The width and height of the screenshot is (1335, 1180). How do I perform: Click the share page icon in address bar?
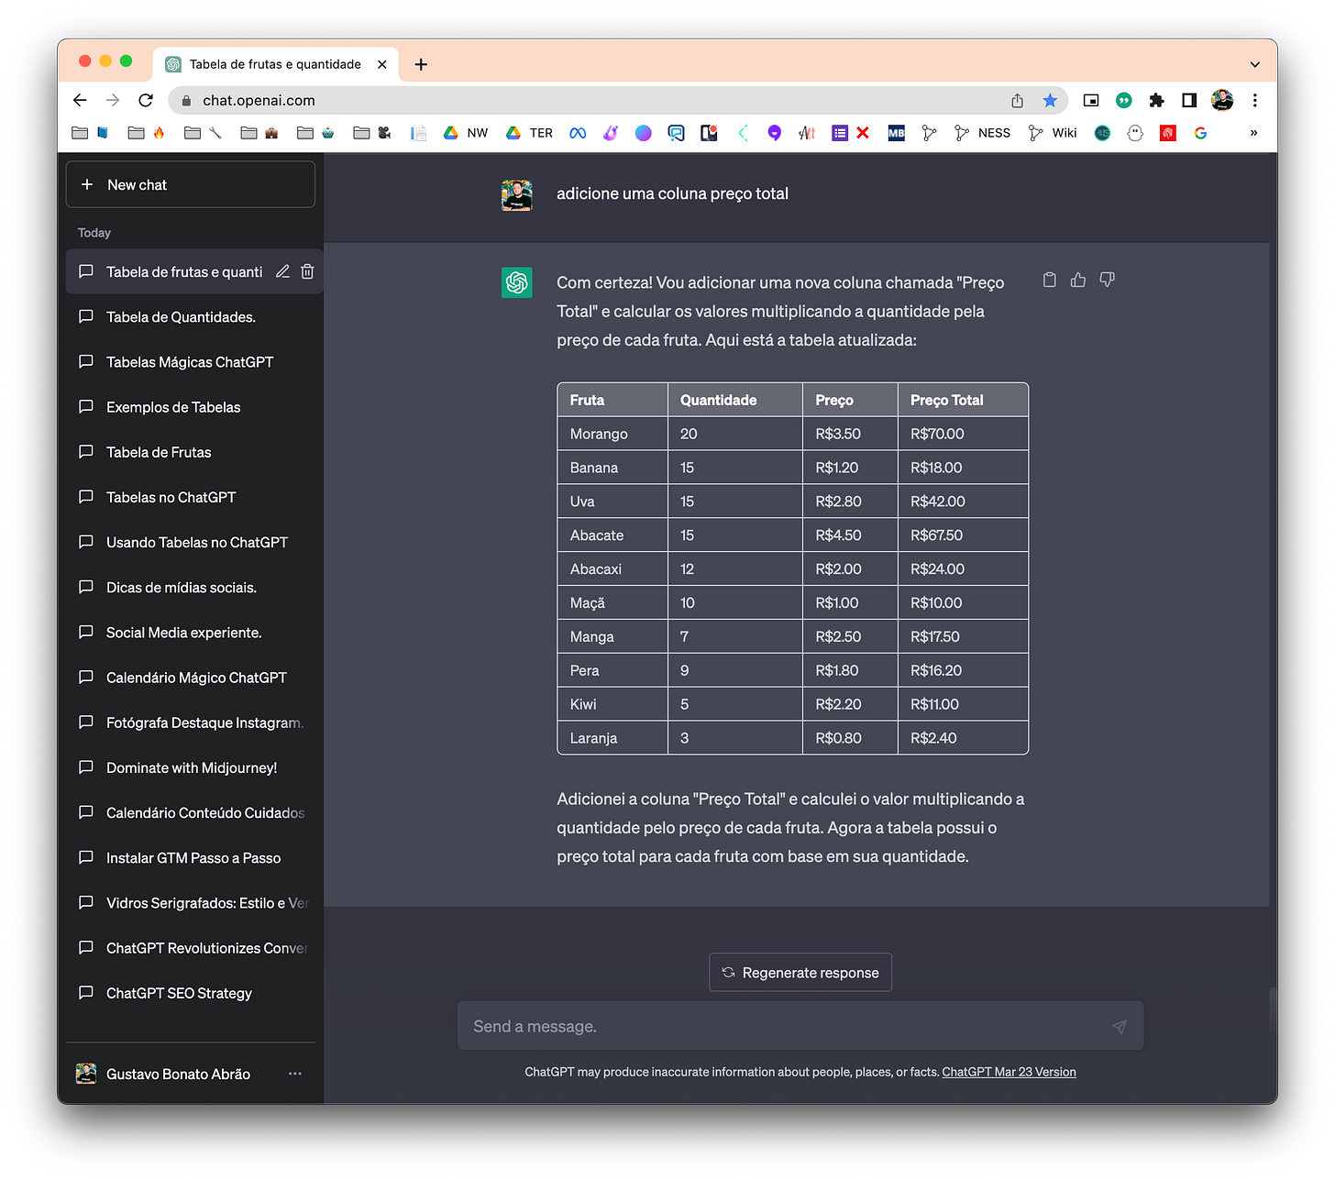(1017, 100)
